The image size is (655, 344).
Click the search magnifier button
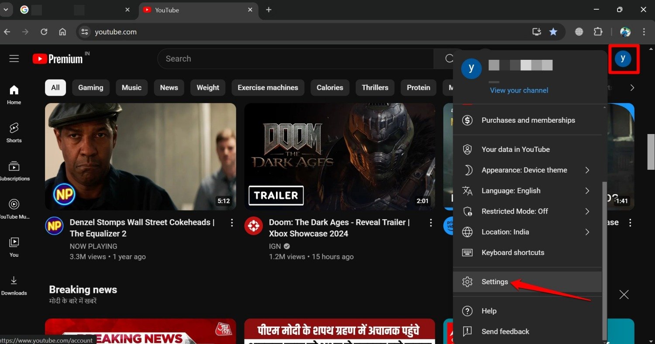coord(449,58)
